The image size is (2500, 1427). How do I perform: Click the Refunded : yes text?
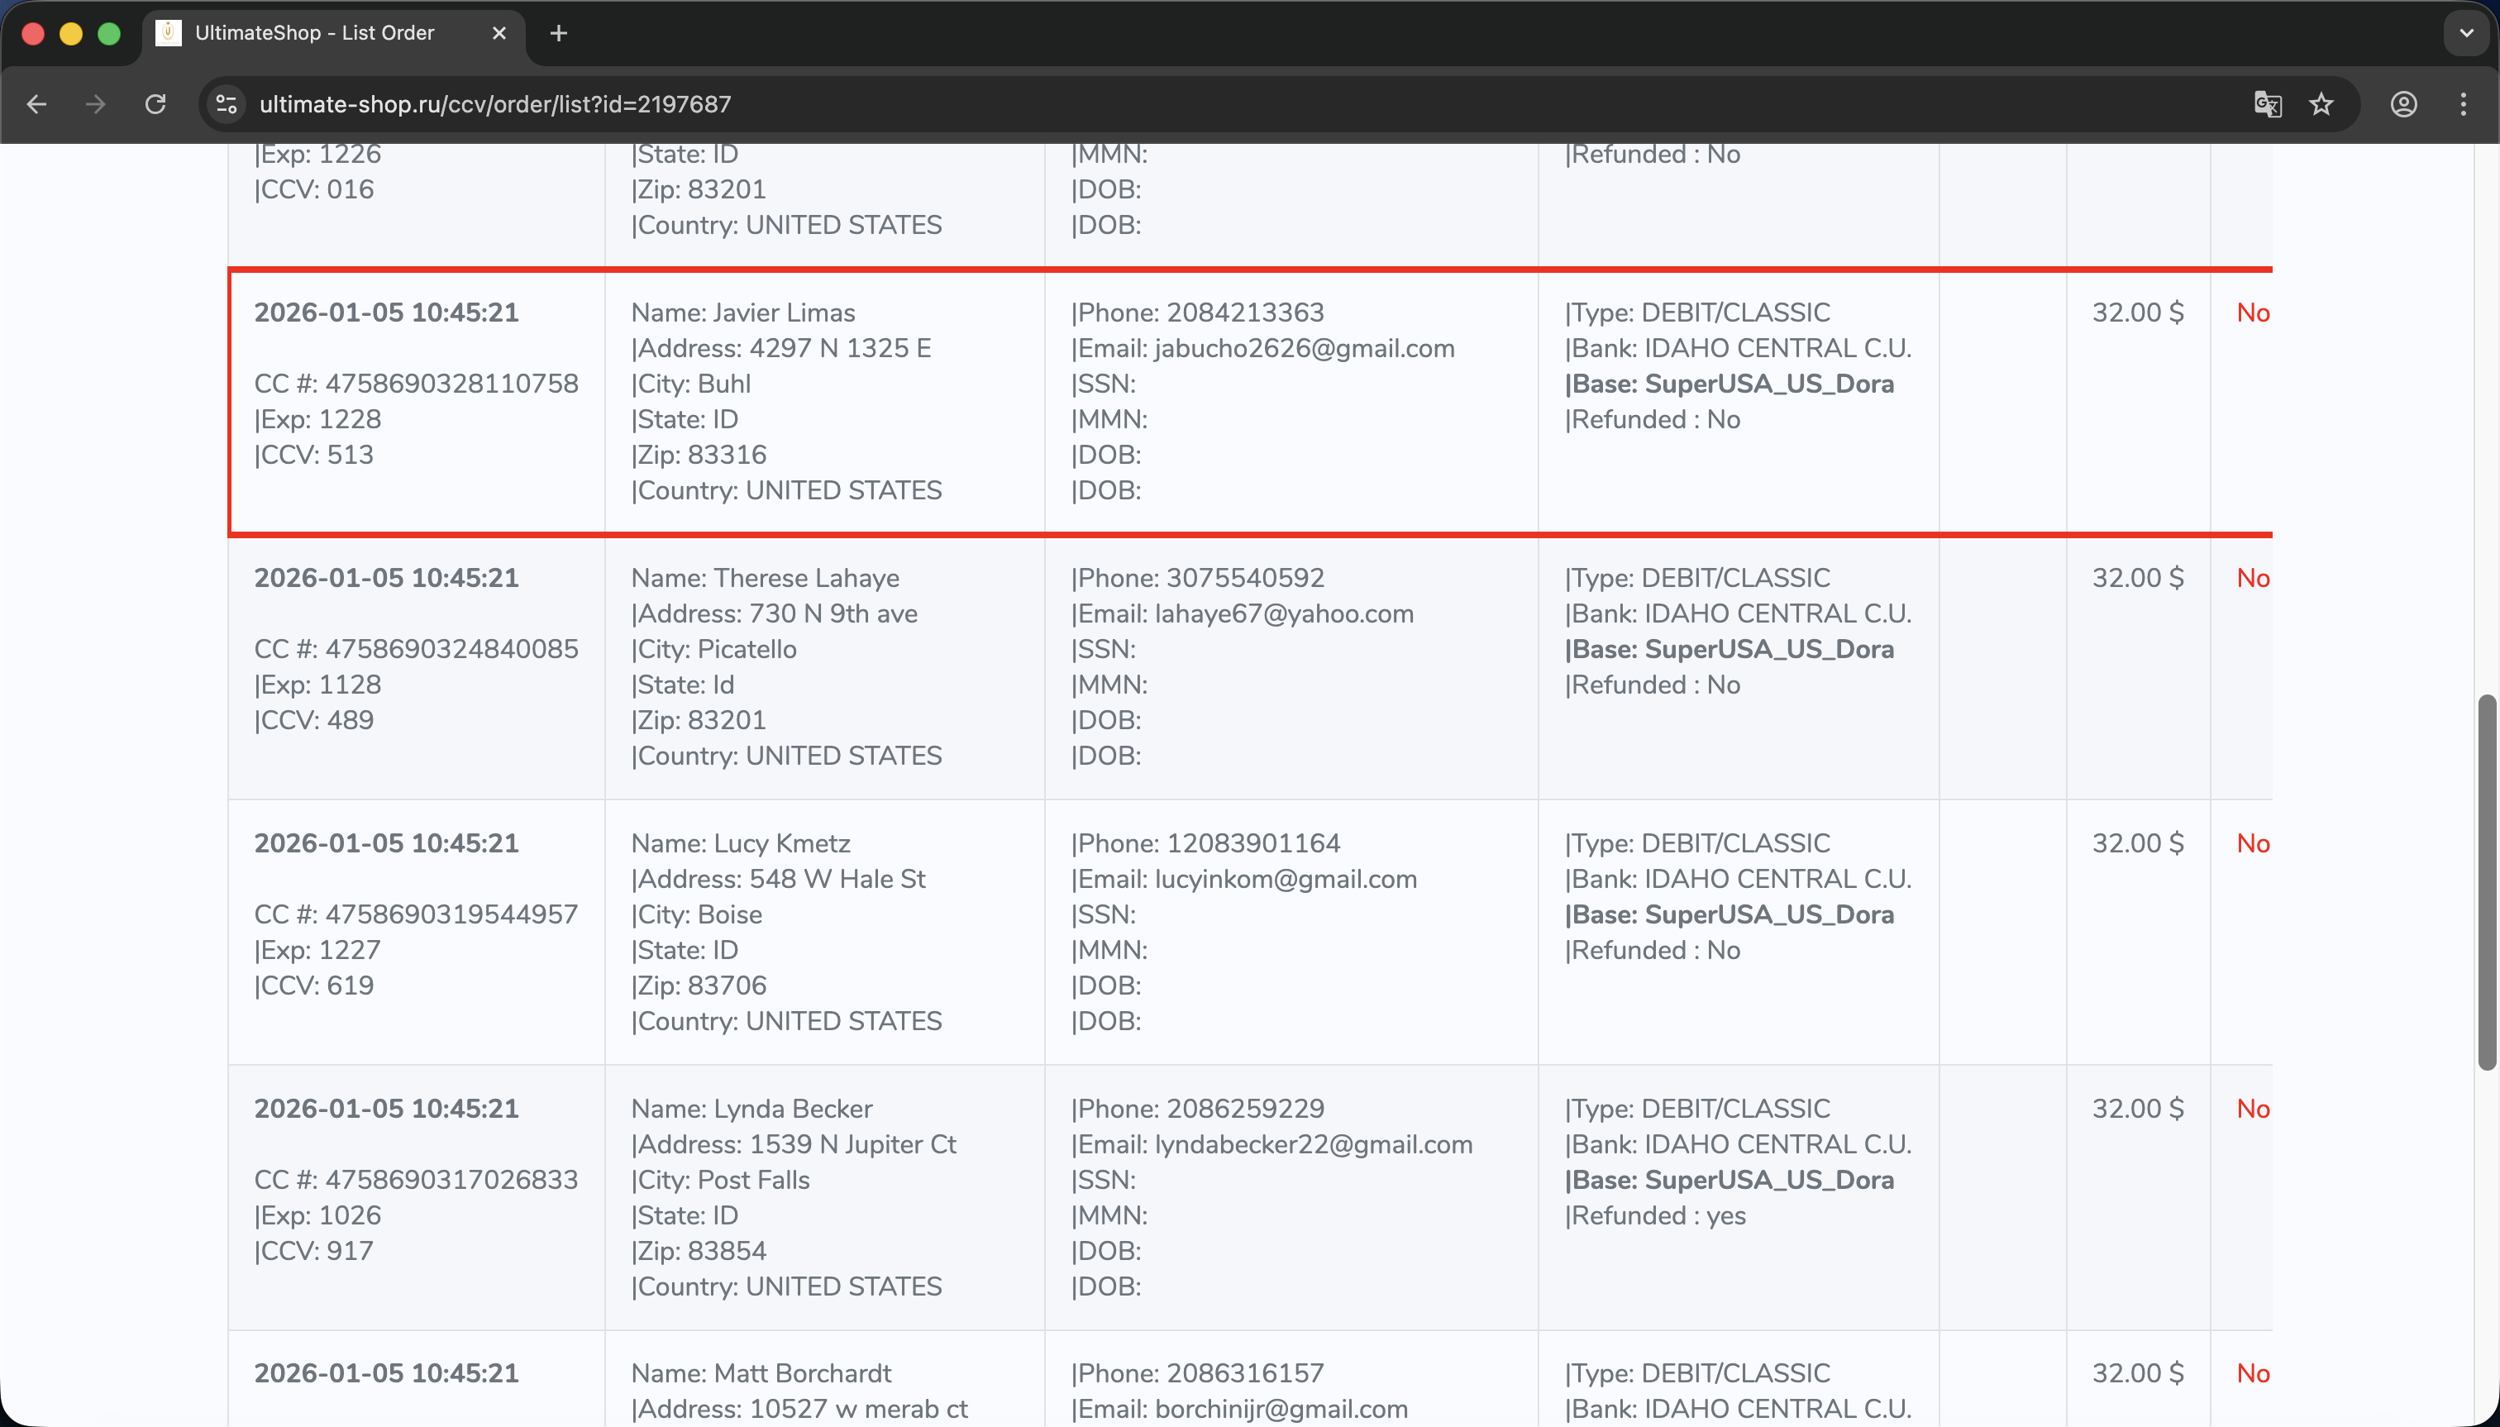[1655, 1215]
